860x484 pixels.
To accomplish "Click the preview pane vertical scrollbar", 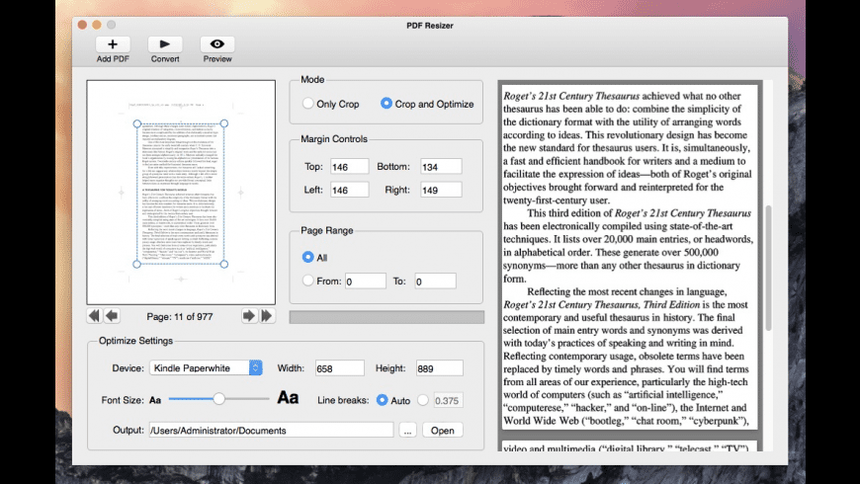I will (x=768, y=268).
